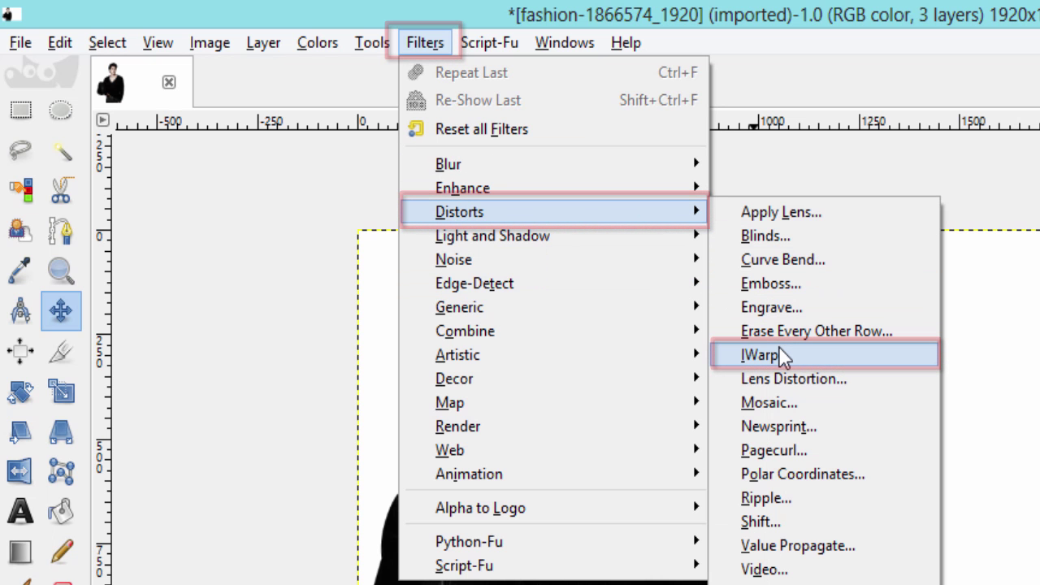The height and width of the screenshot is (585, 1040).
Task: Select the Rectangle Select tool
Action: (20, 110)
